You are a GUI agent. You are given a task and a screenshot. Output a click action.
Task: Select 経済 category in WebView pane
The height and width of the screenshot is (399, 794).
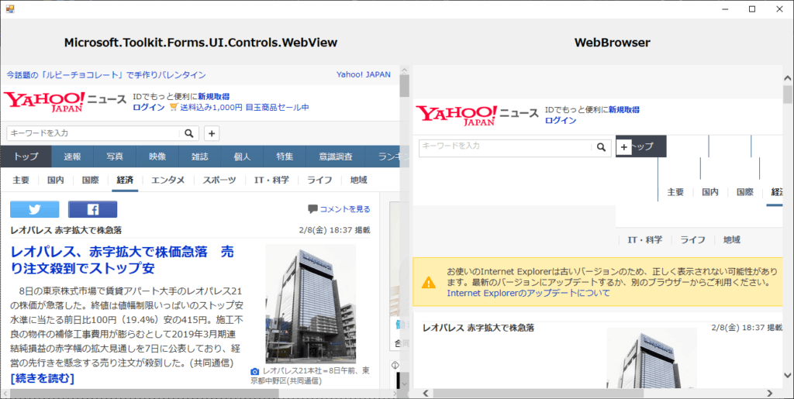click(x=125, y=180)
